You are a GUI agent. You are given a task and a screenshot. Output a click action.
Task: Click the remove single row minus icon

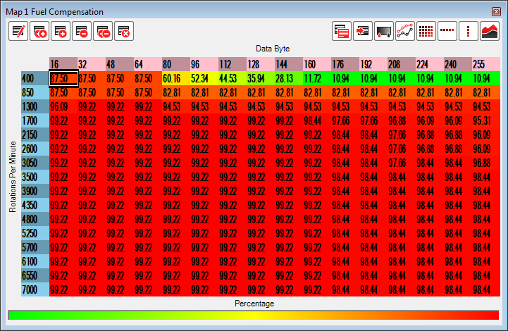pos(82,31)
